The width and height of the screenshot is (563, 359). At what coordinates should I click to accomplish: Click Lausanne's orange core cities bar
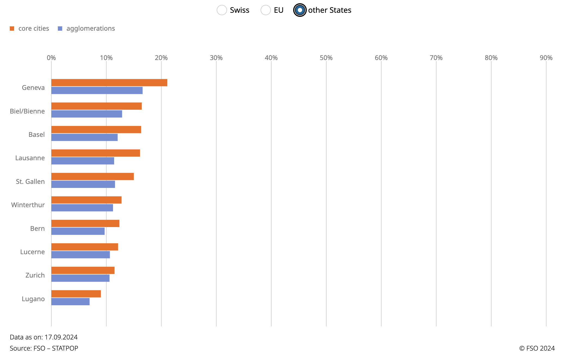click(96, 153)
